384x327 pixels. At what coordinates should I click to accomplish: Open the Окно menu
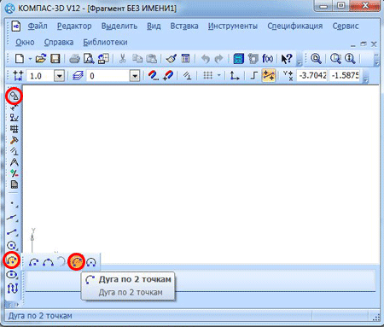pyautogui.click(x=25, y=43)
